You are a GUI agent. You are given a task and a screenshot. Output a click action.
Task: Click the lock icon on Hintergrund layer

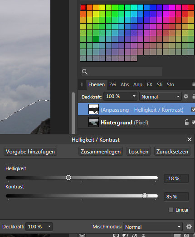(187, 122)
